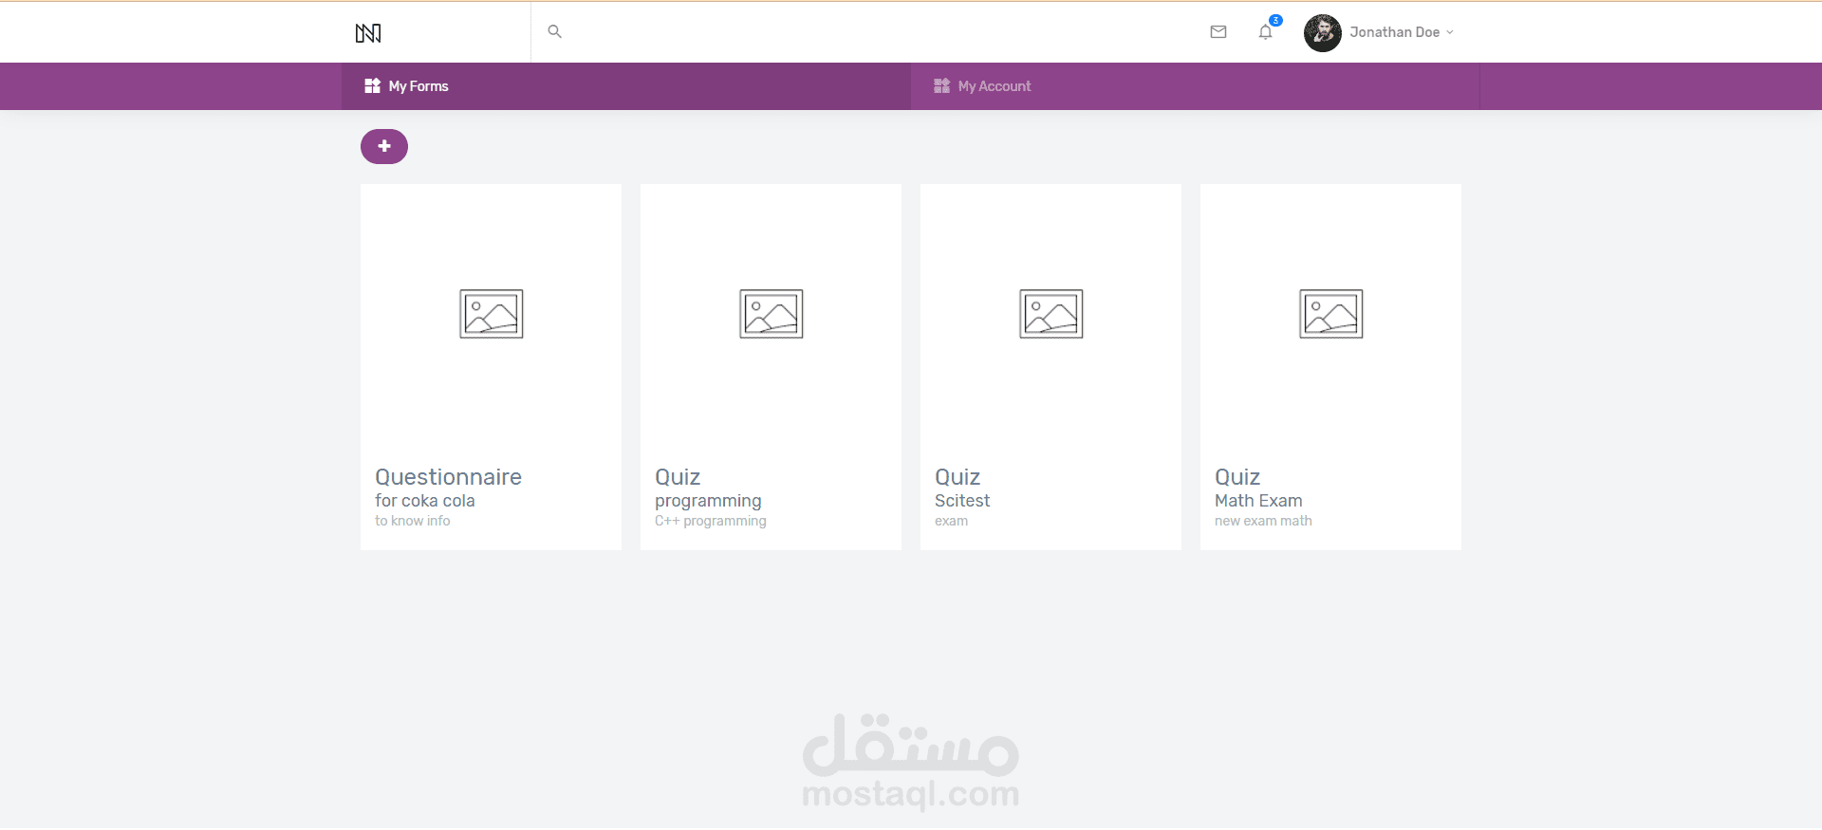Click the 'new exam math' description
1822x830 pixels.
point(1263,521)
